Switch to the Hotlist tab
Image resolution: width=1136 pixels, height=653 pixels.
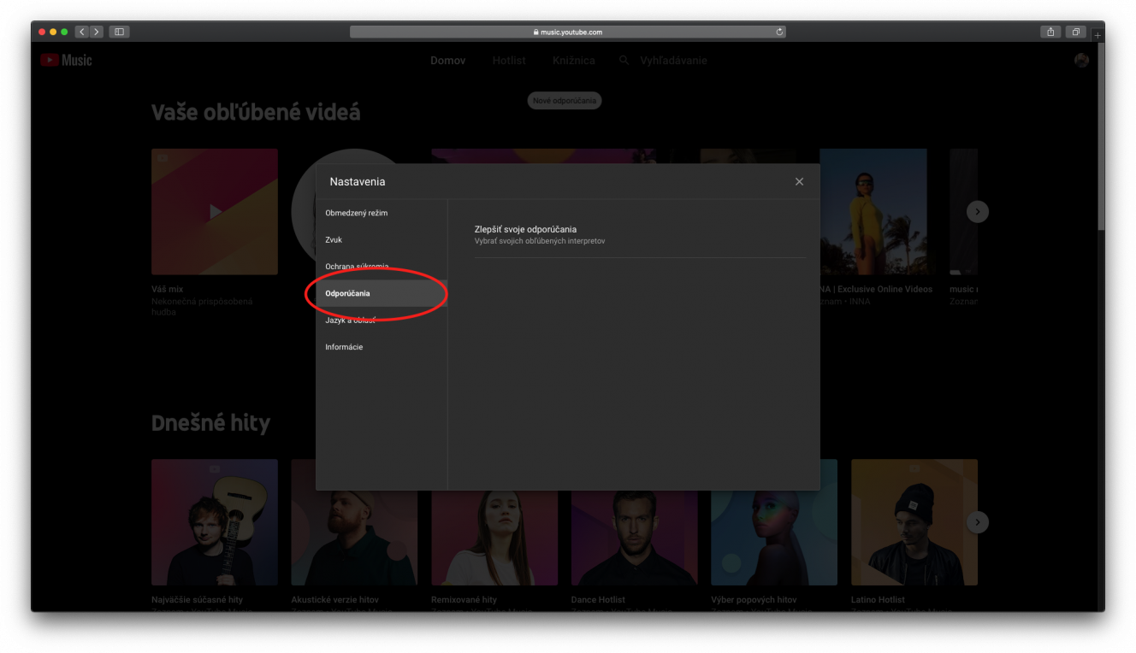pyautogui.click(x=509, y=61)
